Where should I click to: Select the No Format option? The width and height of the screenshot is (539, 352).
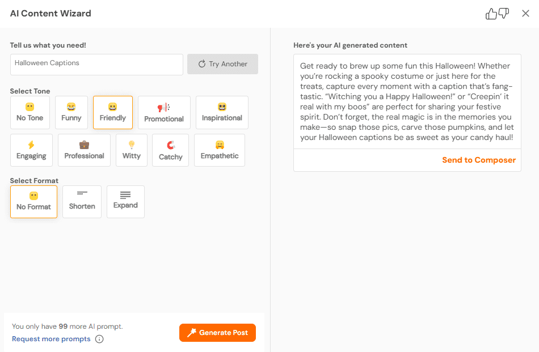coord(33,202)
